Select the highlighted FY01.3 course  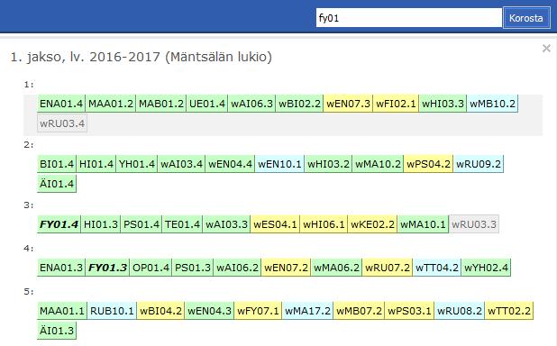point(107,267)
